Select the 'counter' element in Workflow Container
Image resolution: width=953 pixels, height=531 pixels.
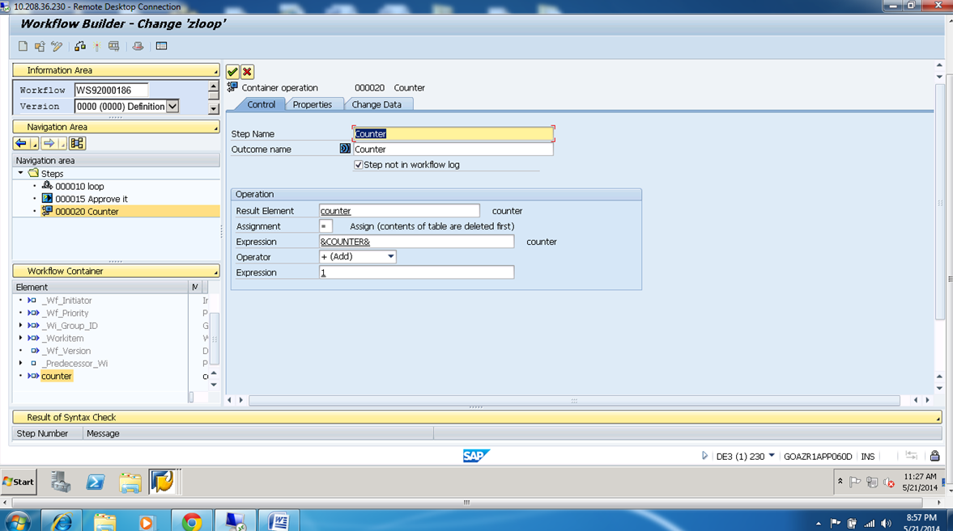(x=55, y=375)
